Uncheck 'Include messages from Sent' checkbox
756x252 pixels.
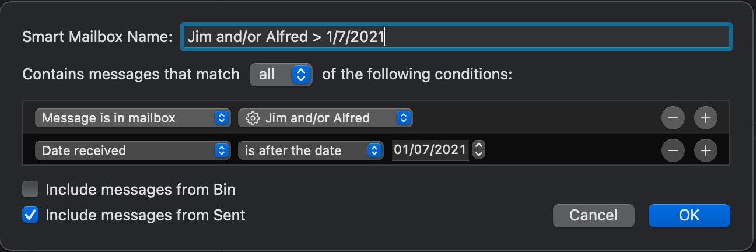tap(30, 215)
